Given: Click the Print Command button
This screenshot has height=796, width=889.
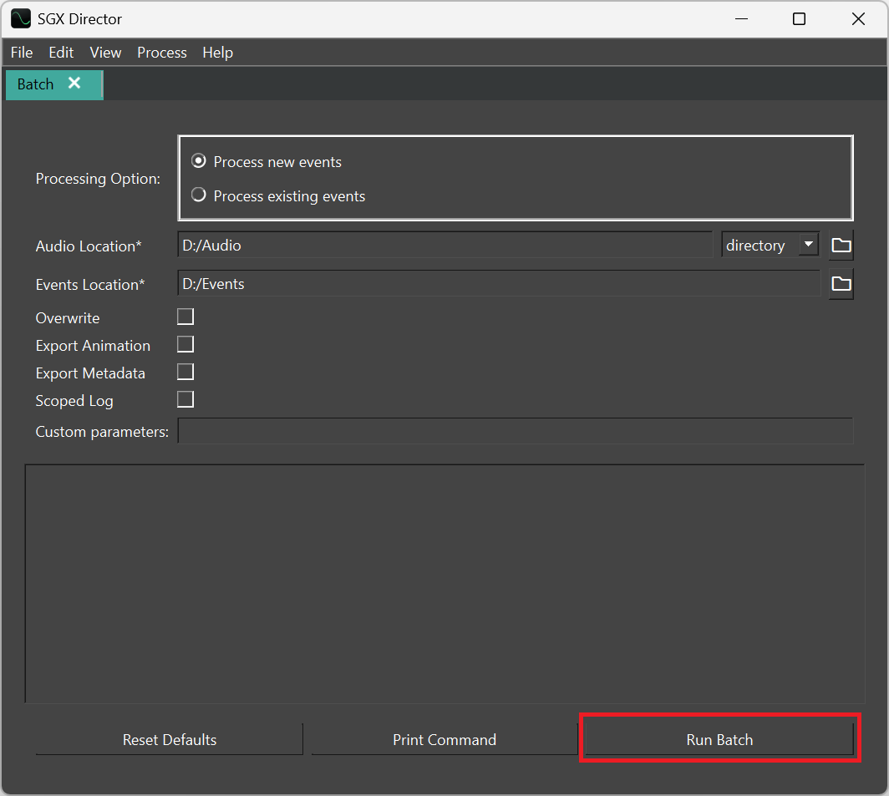Looking at the screenshot, I should tap(444, 739).
